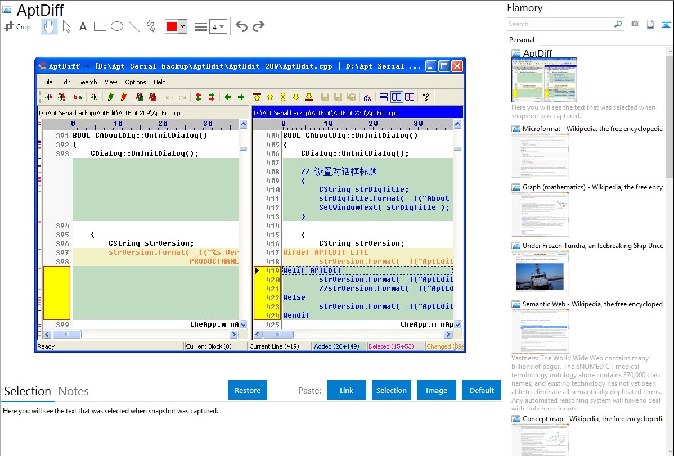Select the freehand scribble tool
674x456 pixels.
[x=151, y=26]
